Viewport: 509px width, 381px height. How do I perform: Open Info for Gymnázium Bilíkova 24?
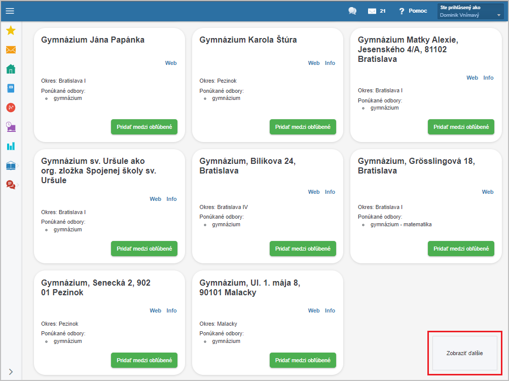[330, 192]
